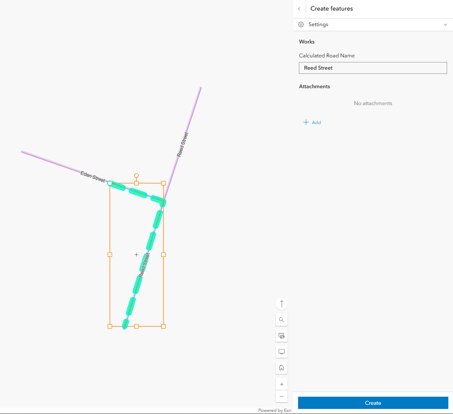453x414 pixels.
Task: Collapse the Settings section
Action: pyautogui.click(x=445, y=24)
